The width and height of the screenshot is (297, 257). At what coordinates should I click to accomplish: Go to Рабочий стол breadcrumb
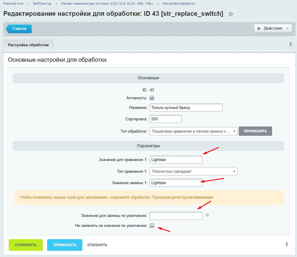coord(13,4)
